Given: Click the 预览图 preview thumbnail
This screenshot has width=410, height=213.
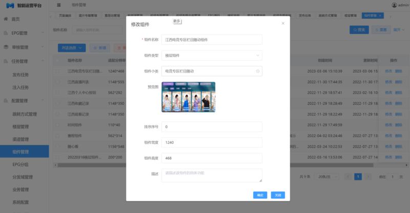Looking at the screenshot, I should 188,97.
